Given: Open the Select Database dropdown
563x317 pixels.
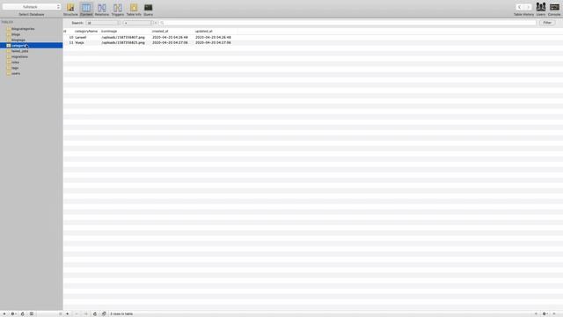Looking at the screenshot, I should [32, 7].
